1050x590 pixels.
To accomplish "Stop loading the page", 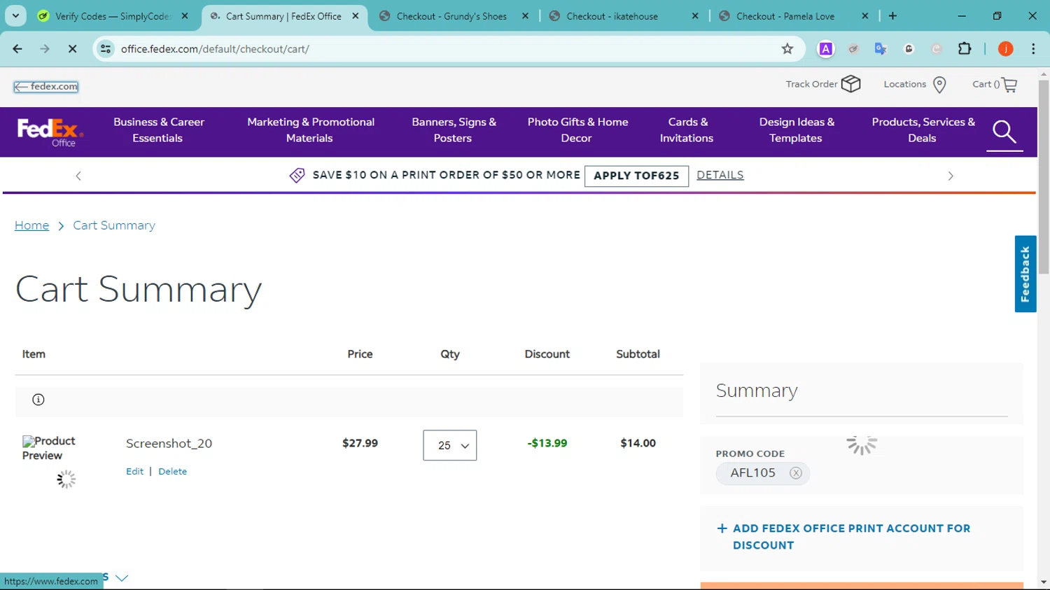I will (x=72, y=49).
